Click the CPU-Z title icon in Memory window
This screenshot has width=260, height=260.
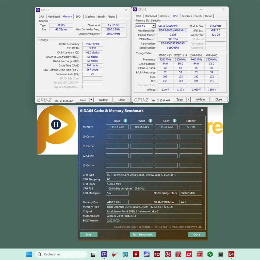click(38, 10)
